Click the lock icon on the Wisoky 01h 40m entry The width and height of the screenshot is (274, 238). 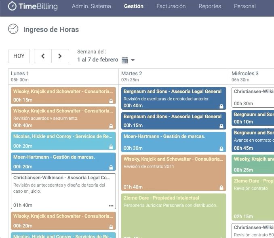221,188
